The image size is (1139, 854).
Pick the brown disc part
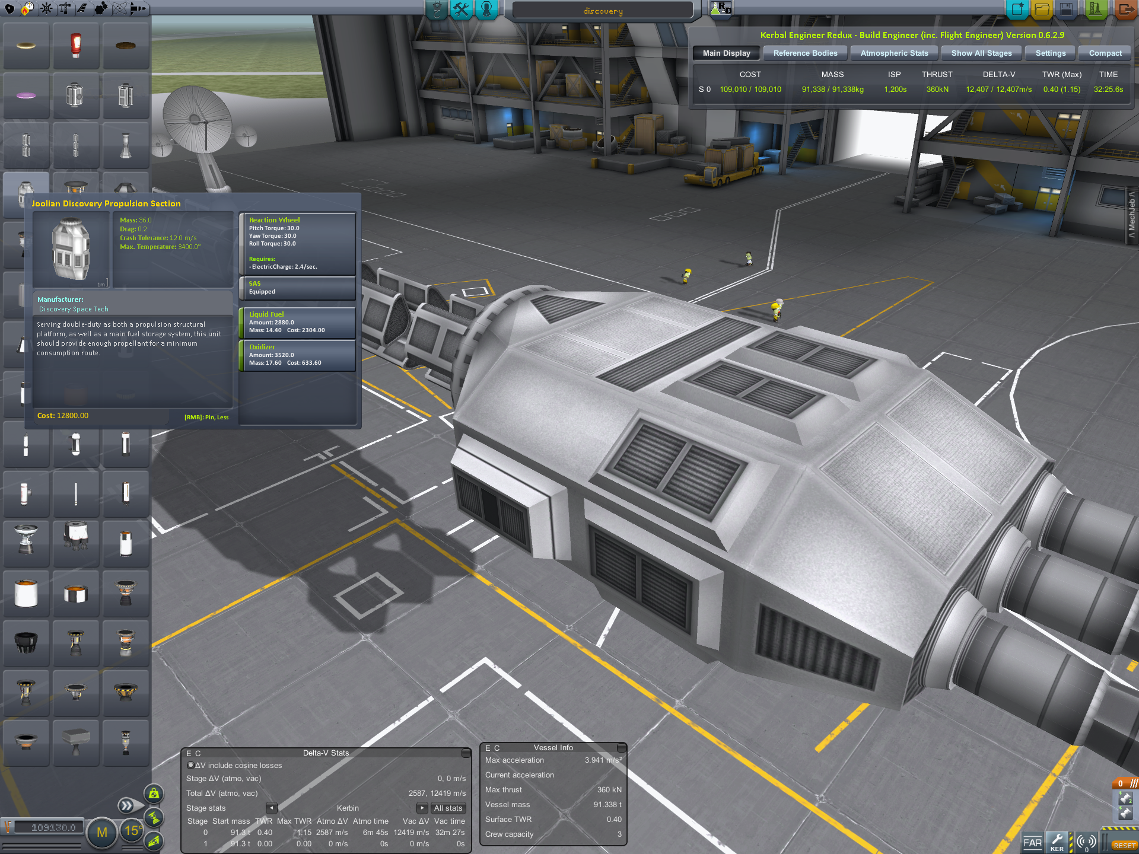[x=126, y=46]
